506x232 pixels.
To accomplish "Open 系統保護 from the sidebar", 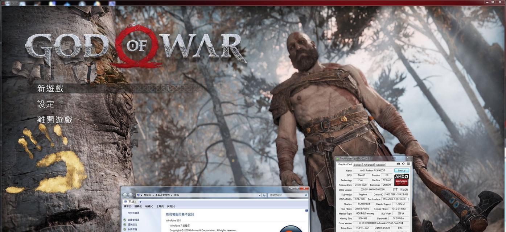I will (132, 229).
